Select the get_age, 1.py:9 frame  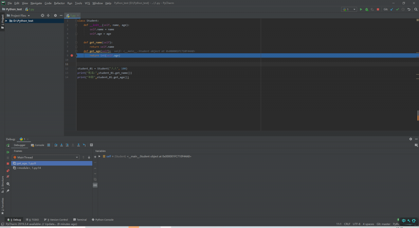[x=52, y=163]
